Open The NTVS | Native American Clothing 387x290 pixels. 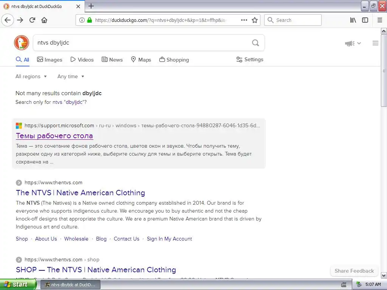pos(80,193)
